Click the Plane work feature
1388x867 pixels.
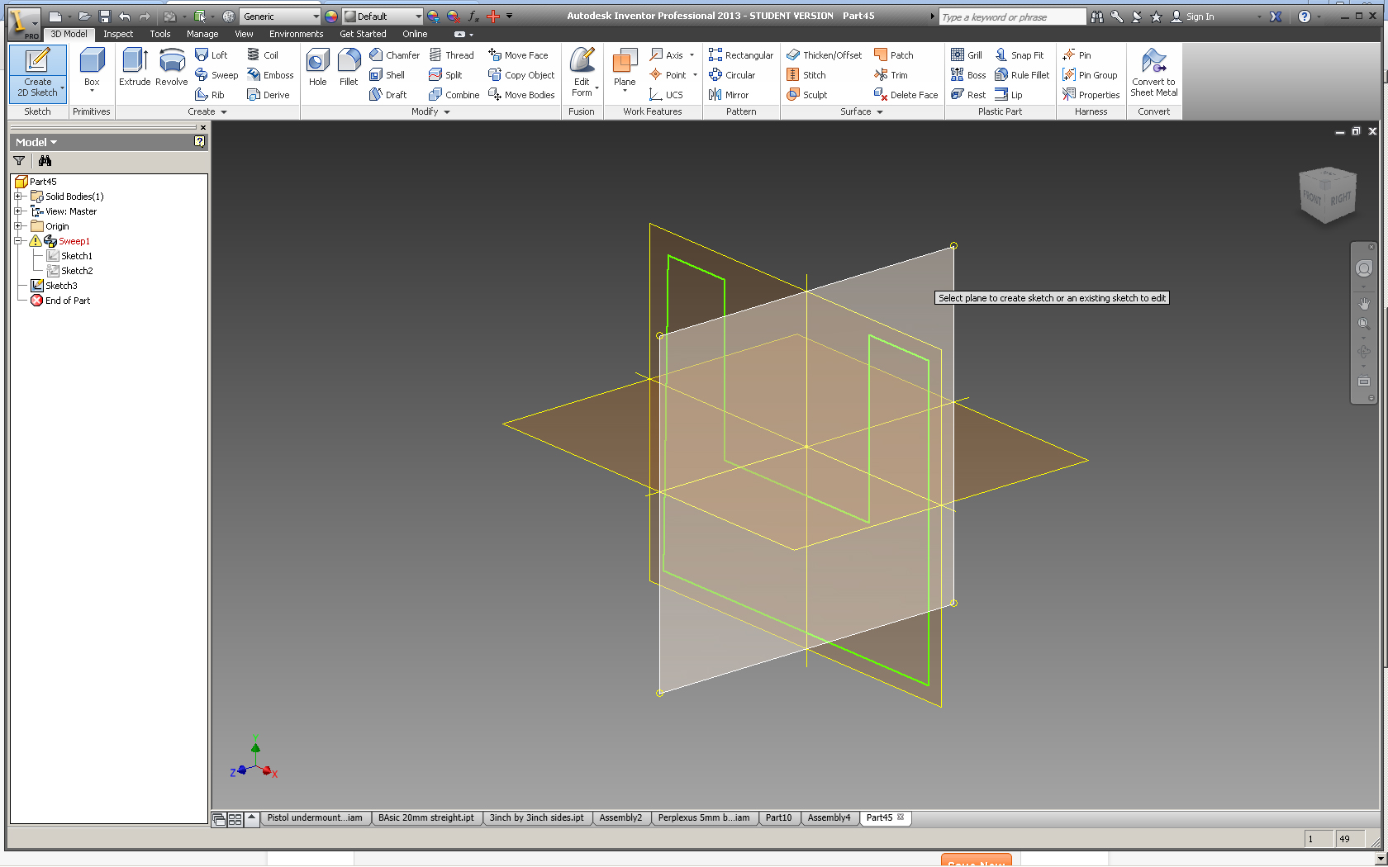point(625,68)
